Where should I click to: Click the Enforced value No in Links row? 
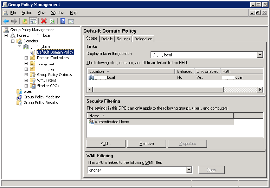180,77
